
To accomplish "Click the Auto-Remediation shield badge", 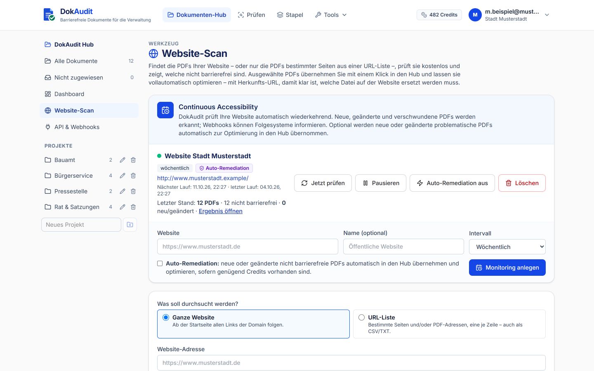I will click(x=224, y=168).
